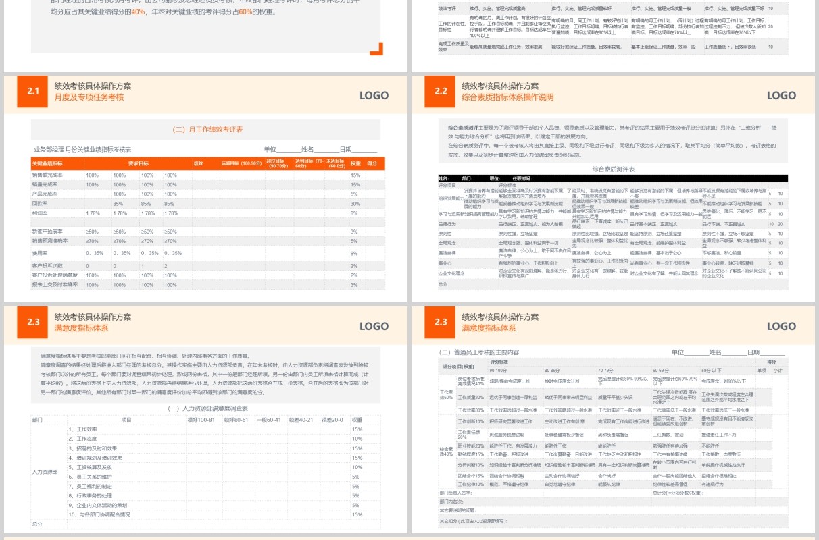Select the 新客户拓展率 row label
This screenshot has width=819, height=540.
click(47, 232)
